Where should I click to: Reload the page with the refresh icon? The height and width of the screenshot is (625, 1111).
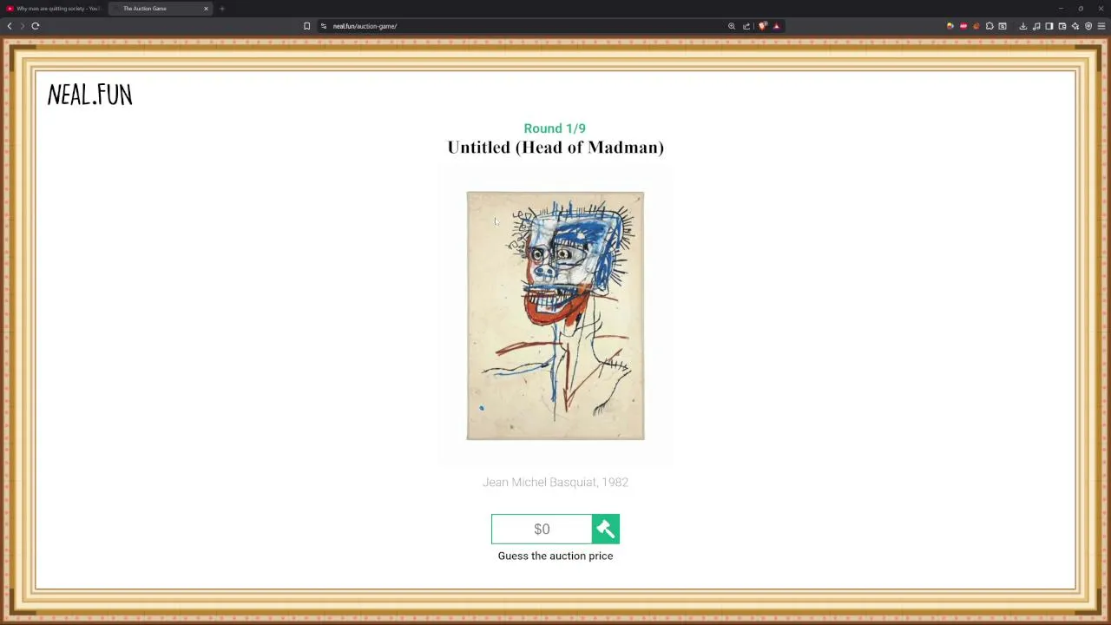(x=36, y=26)
